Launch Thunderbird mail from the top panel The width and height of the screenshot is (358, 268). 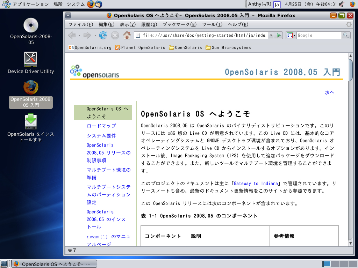[x=98, y=4]
